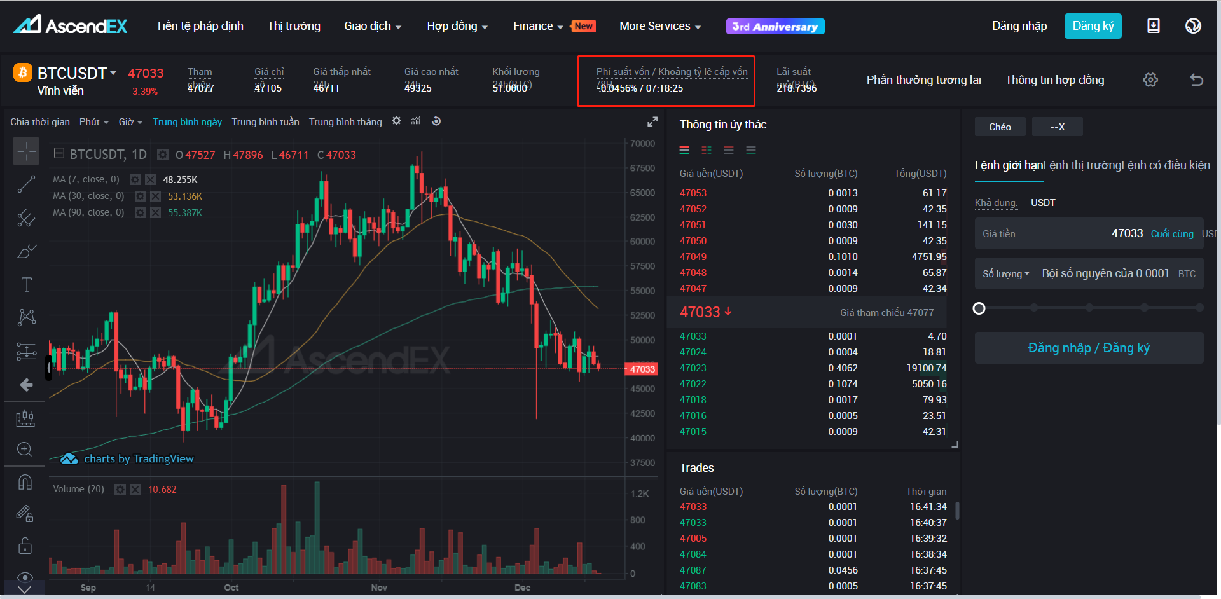This screenshot has height=599, width=1221.
Task: Toggle the magnet mode tool
Action: [x=25, y=482]
